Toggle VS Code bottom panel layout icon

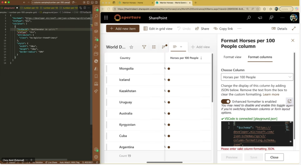(92, 2)
